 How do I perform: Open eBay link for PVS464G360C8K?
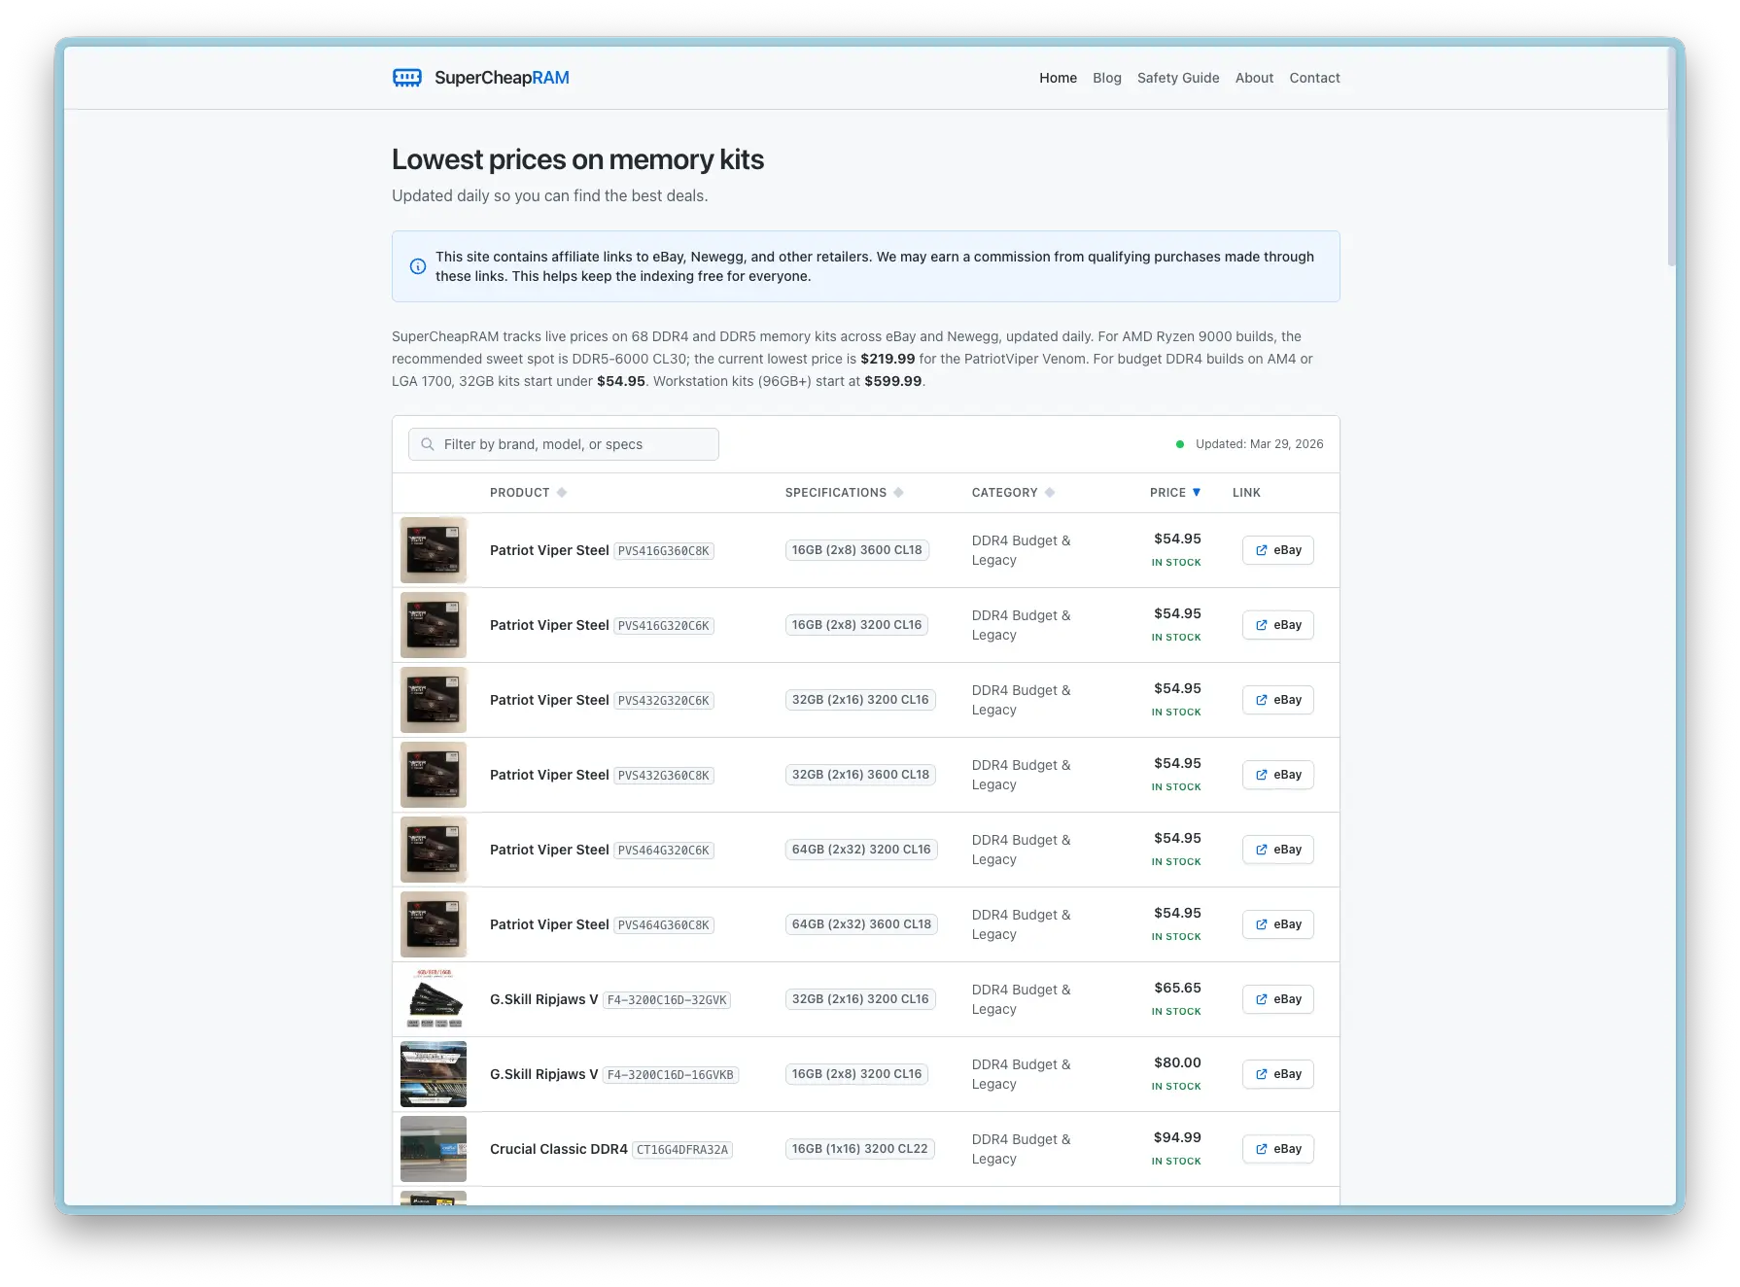(x=1278, y=924)
